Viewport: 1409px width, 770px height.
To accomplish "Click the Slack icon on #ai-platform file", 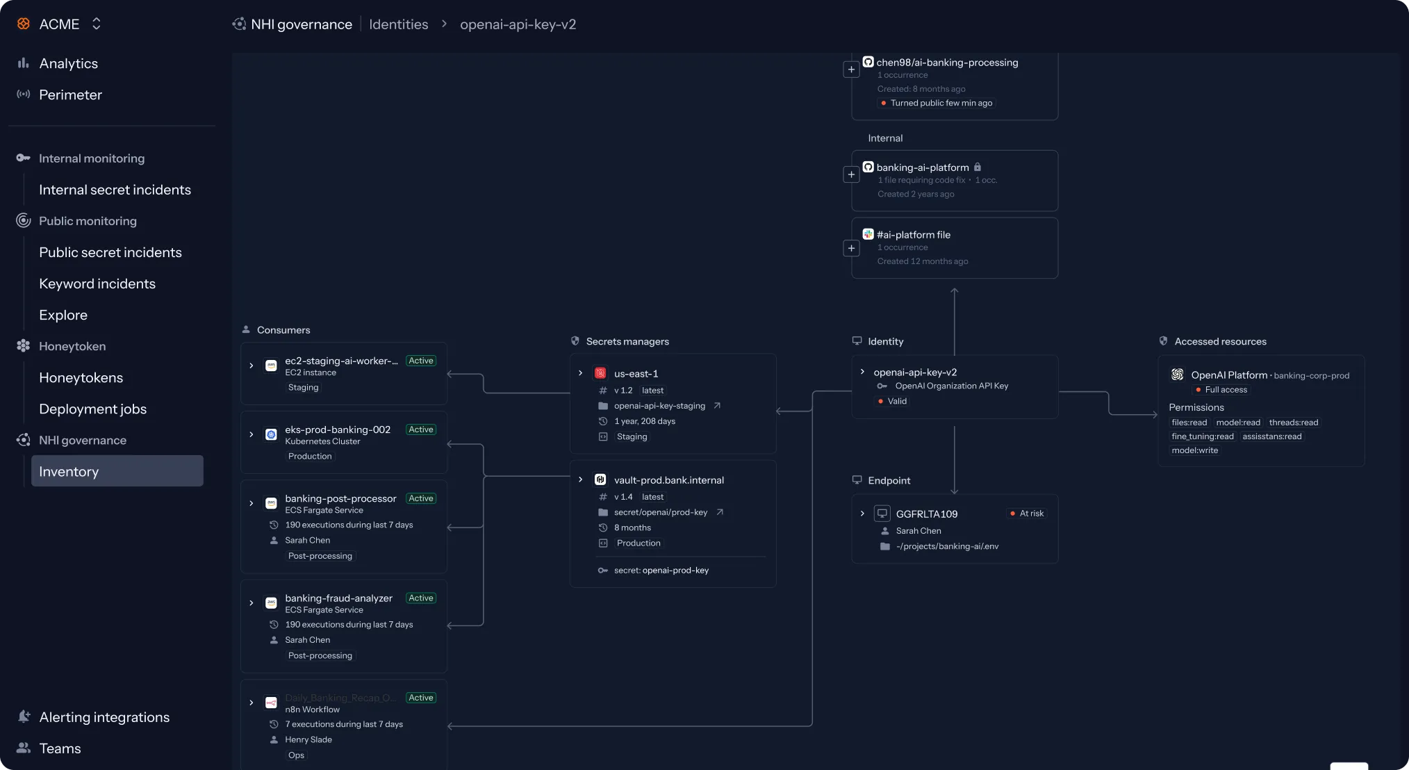I will coord(868,234).
